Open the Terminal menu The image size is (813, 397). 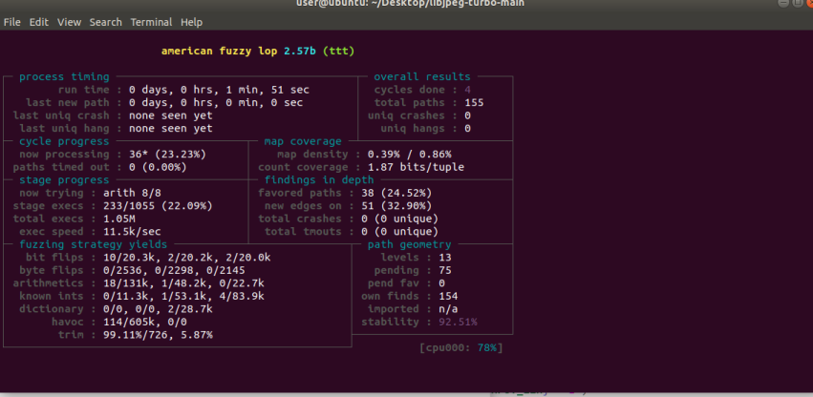[151, 22]
